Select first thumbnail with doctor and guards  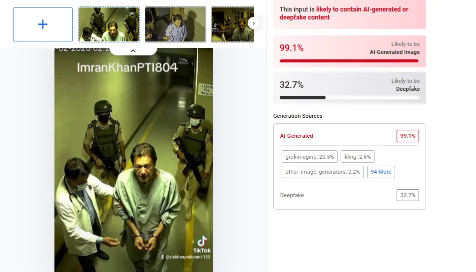click(x=109, y=24)
